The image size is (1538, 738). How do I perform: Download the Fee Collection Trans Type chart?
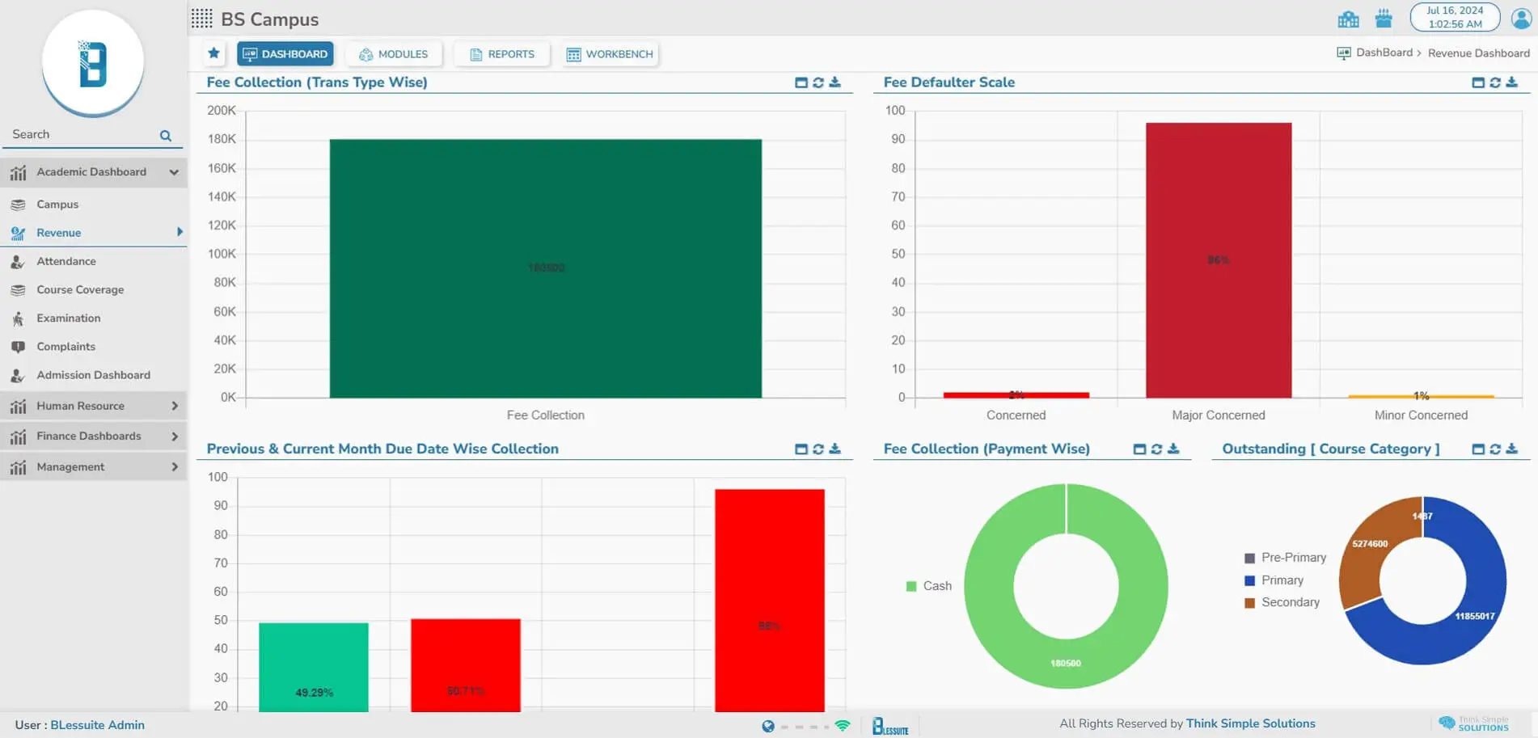pyautogui.click(x=835, y=82)
